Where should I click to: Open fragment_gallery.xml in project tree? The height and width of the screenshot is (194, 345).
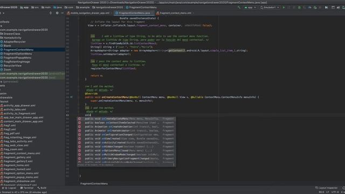point(16,157)
